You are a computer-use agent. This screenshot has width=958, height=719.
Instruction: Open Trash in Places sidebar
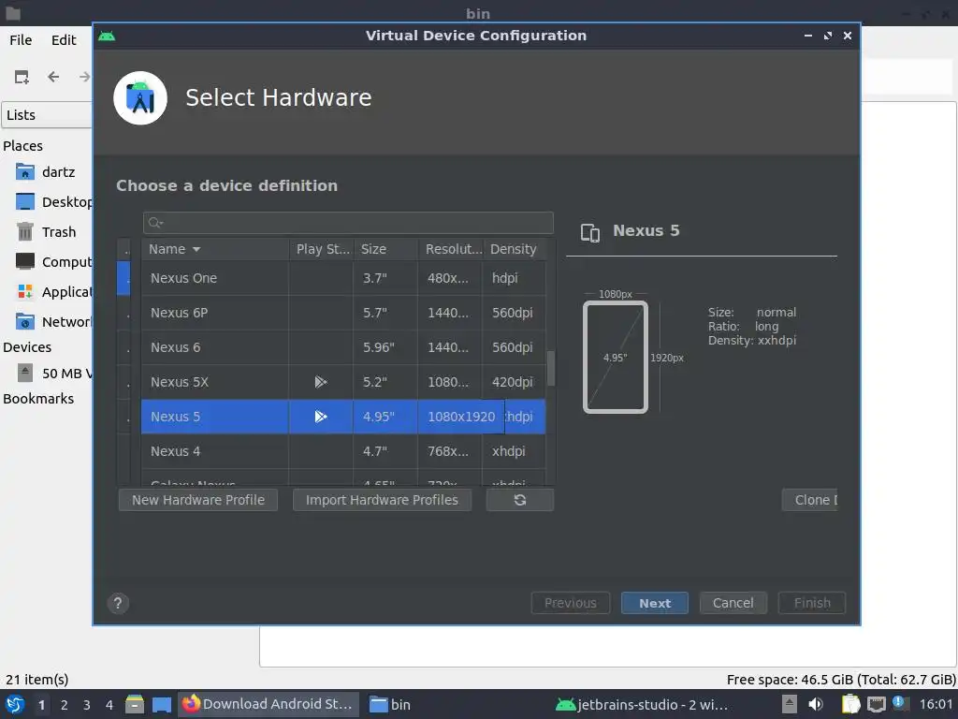(x=47, y=232)
